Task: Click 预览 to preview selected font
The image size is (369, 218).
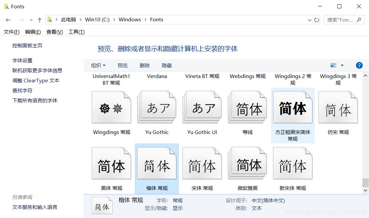Action: pyautogui.click(x=122, y=65)
